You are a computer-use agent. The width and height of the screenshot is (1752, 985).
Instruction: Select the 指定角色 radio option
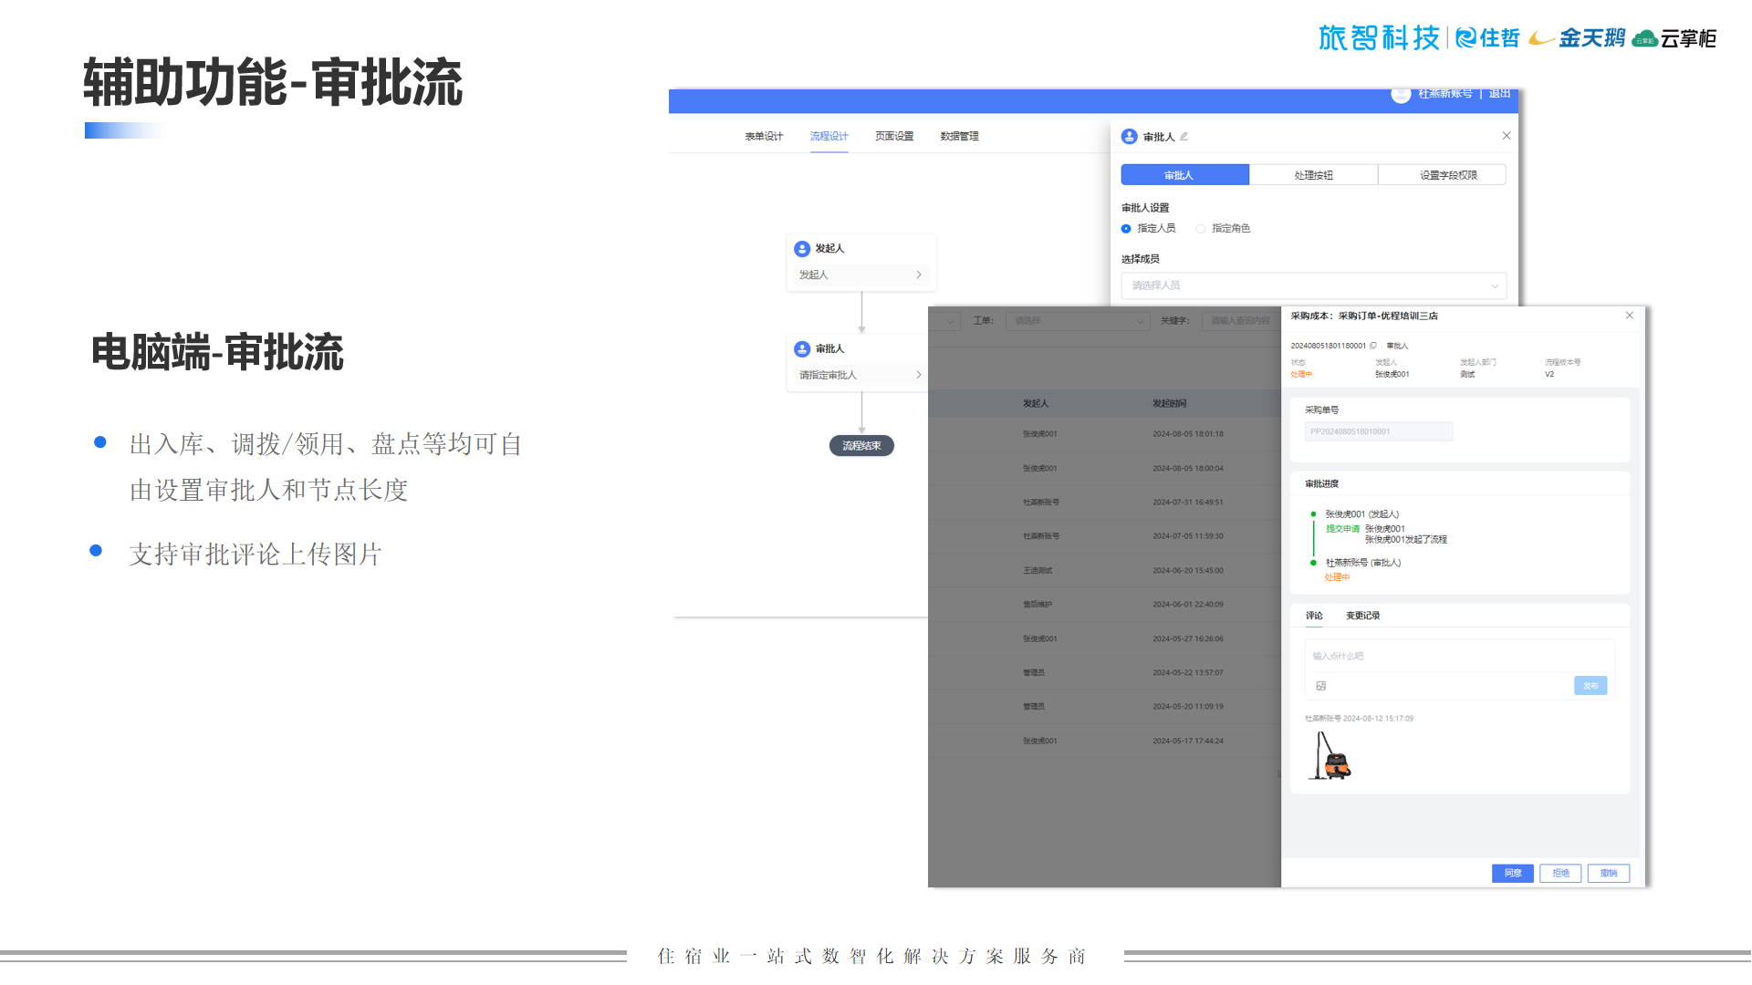pyautogui.click(x=1201, y=229)
